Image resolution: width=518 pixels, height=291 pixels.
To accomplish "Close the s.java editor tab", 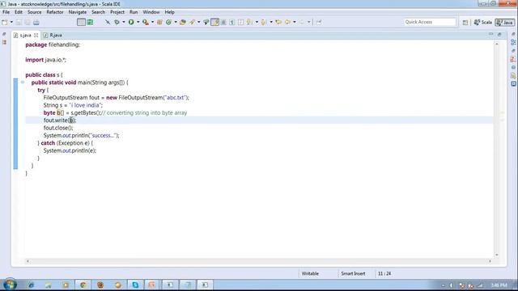I will point(36,35).
